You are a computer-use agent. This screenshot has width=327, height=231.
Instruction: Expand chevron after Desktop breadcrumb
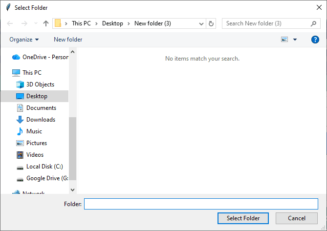click(129, 23)
